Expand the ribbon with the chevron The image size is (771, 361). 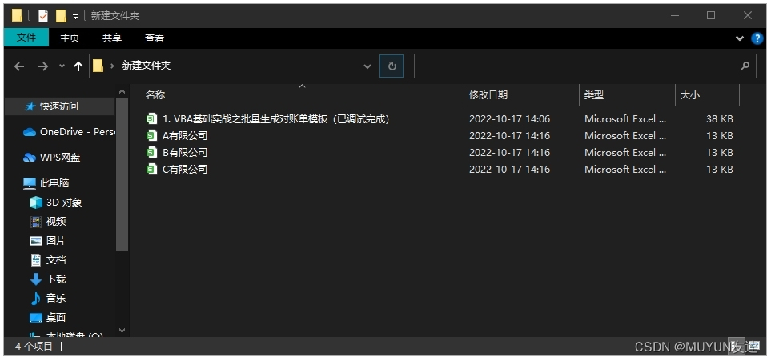739,38
